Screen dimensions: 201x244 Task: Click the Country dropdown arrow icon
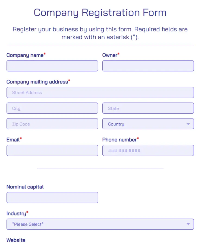(188, 124)
